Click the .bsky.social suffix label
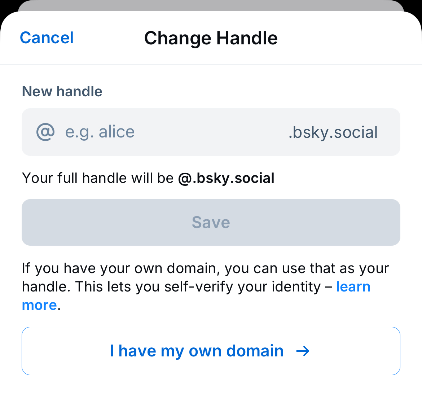The image size is (422, 408). tap(333, 132)
